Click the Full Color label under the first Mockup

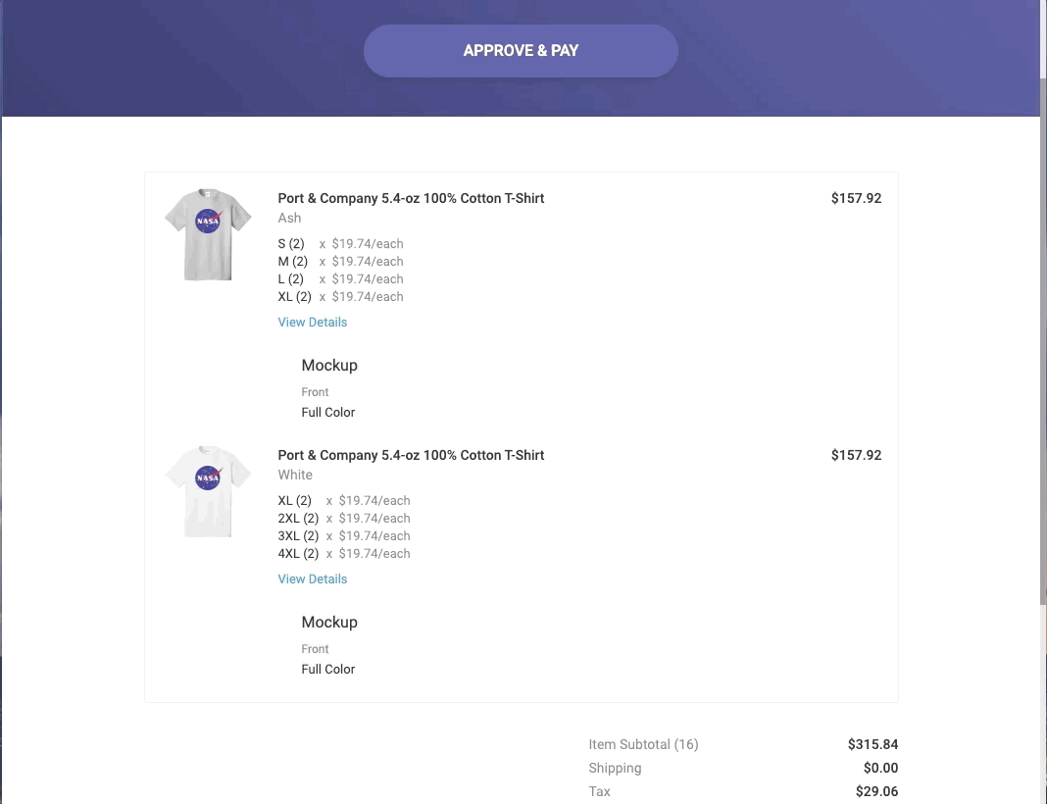pyautogui.click(x=328, y=412)
